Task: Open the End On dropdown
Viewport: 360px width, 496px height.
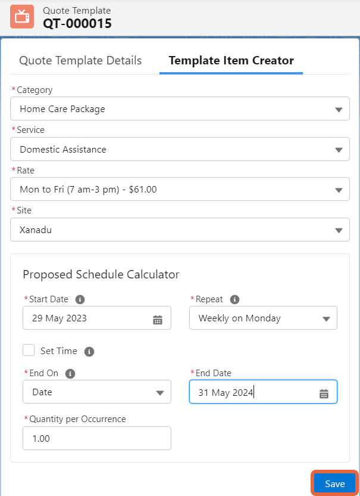Action: click(97, 392)
